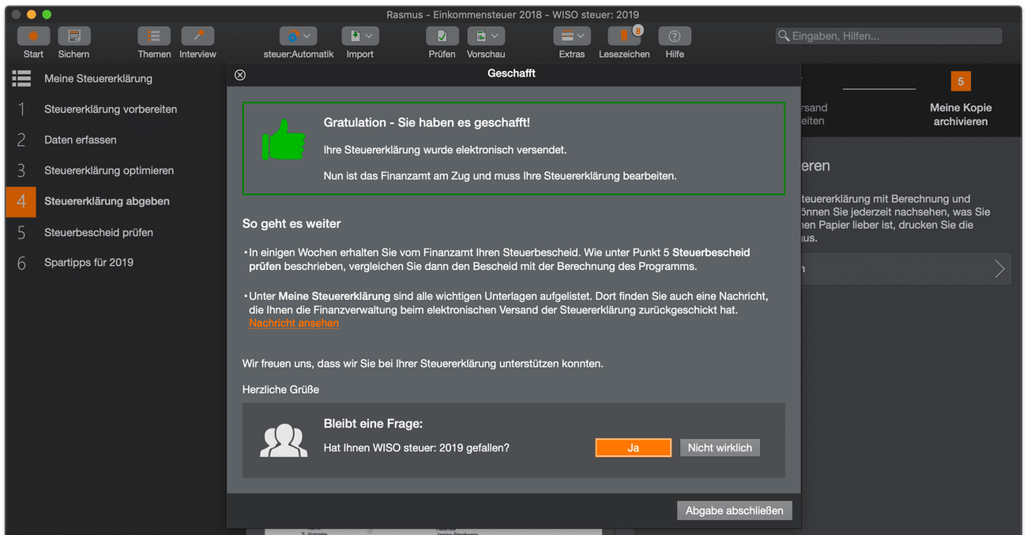This screenshot has height=535, width=1027.
Task: Expand the Vorschau dropdown
Action: pyautogui.click(x=486, y=36)
